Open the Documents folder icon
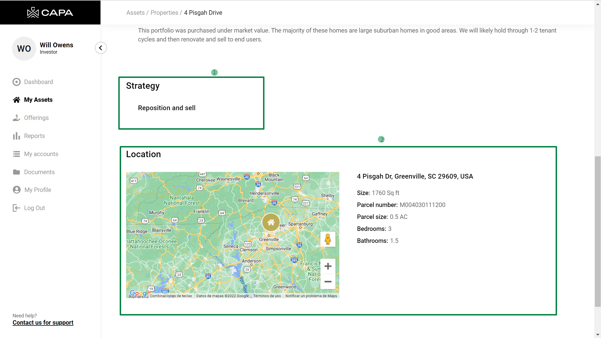Viewport: 601px width, 338px height. click(16, 172)
